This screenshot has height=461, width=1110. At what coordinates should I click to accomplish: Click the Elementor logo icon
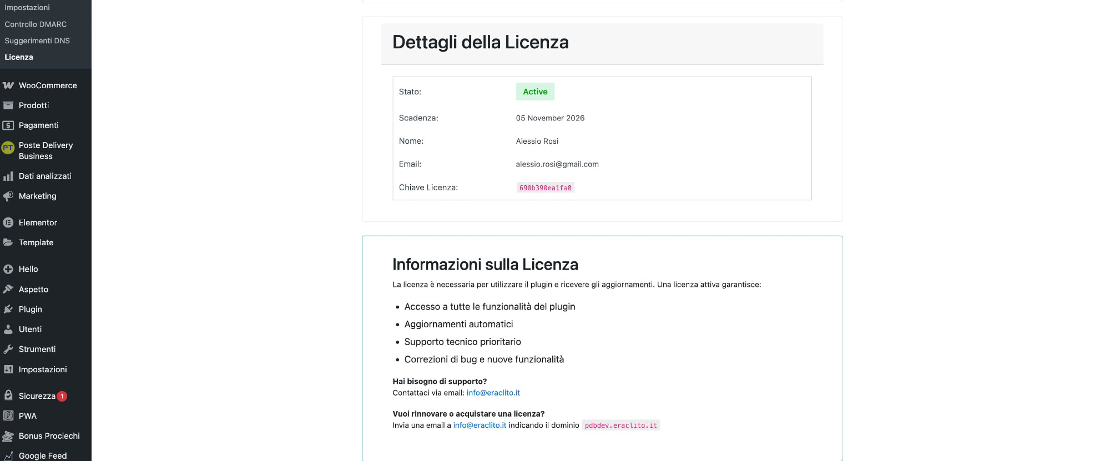point(8,223)
